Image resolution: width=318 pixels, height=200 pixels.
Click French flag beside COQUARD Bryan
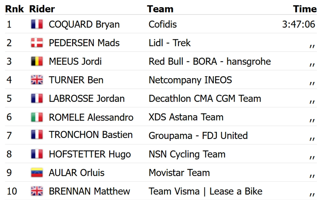tap(37, 24)
